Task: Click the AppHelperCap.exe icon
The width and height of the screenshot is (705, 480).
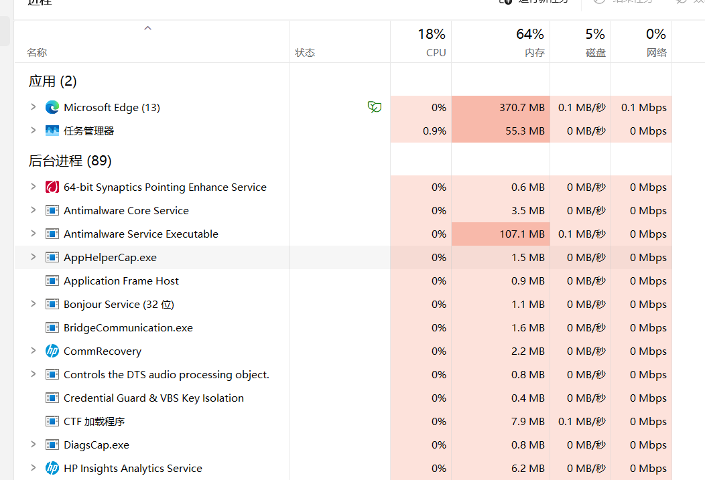Action: [52, 257]
